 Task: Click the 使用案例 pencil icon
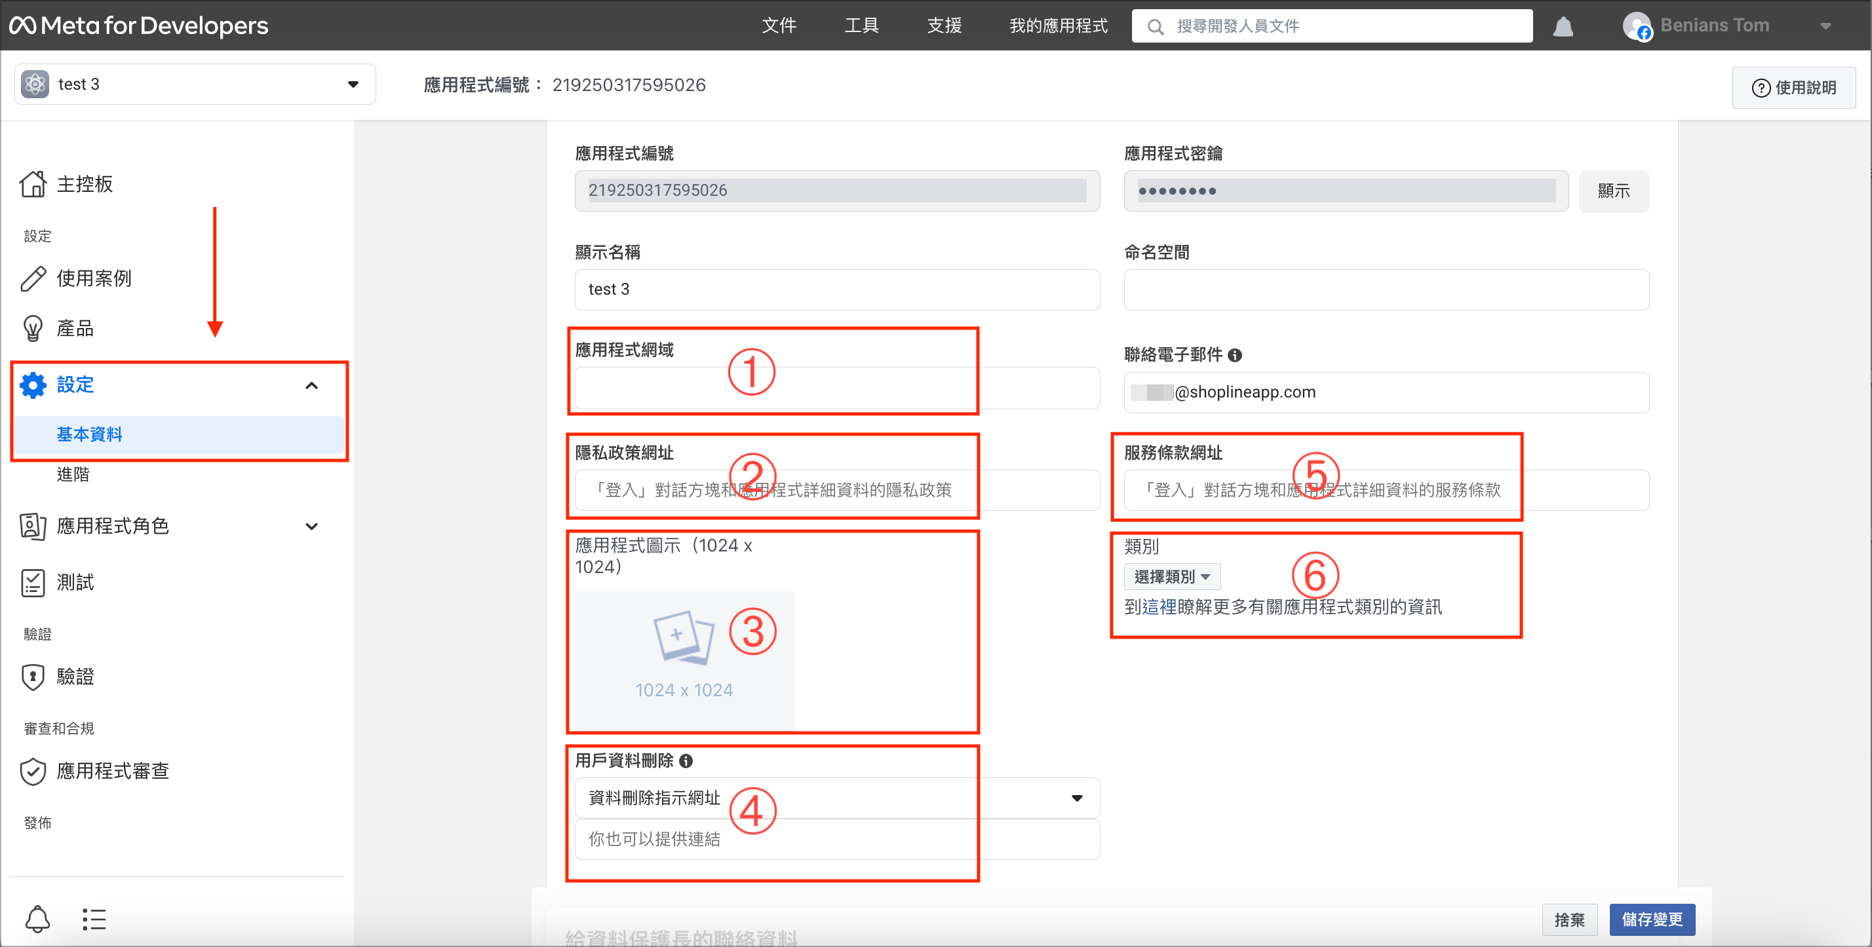[33, 278]
